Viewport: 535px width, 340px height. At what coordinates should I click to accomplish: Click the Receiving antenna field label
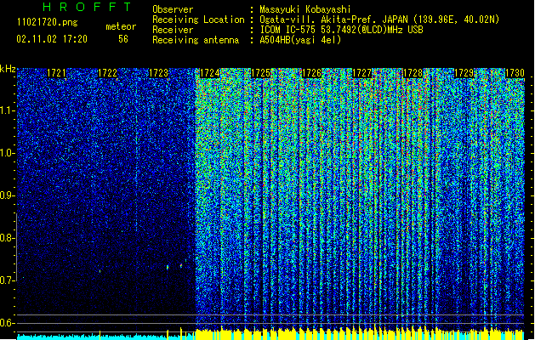196,40
